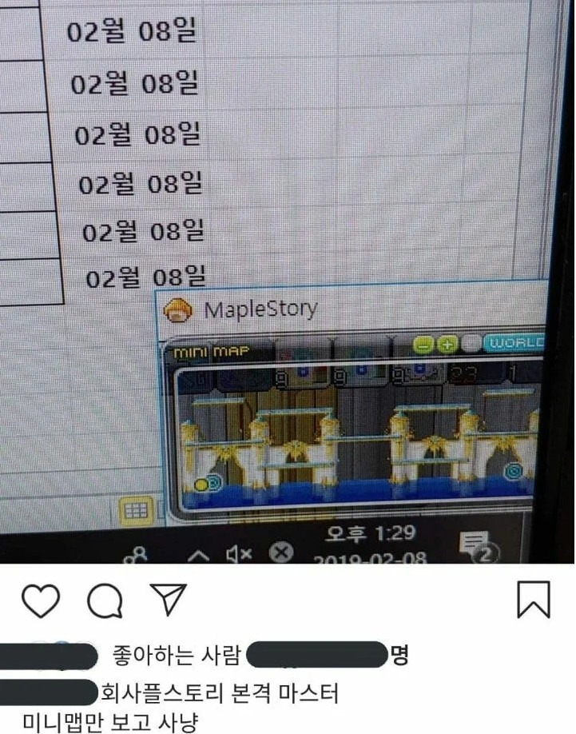Image resolution: width=576 pixels, height=734 pixels.
Task: Open the 좋아하는 사람 likes list
Action: point(177,655)
